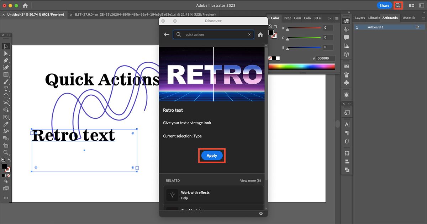
Task: Open the Arrange Documents icon
Action: 411,5
